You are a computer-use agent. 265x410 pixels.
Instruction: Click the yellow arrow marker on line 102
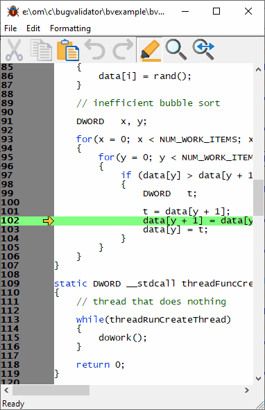coord(49,221)
